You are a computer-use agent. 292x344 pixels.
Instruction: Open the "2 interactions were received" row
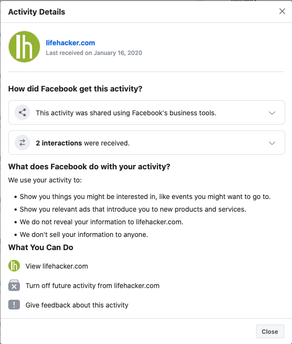click(x=83, y=143)
